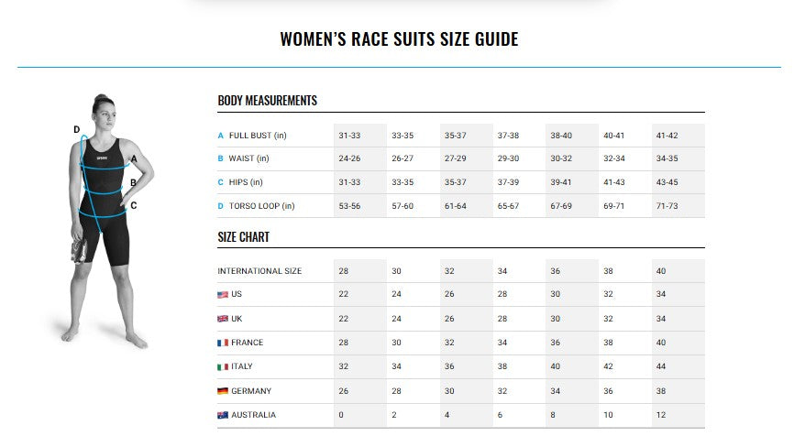Click the Germany flag icon
This screenshot has width=805, height=447.
click(222, 391)
